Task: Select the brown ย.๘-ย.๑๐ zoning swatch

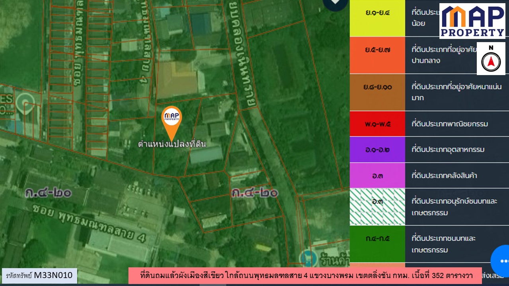Action: 377,92
